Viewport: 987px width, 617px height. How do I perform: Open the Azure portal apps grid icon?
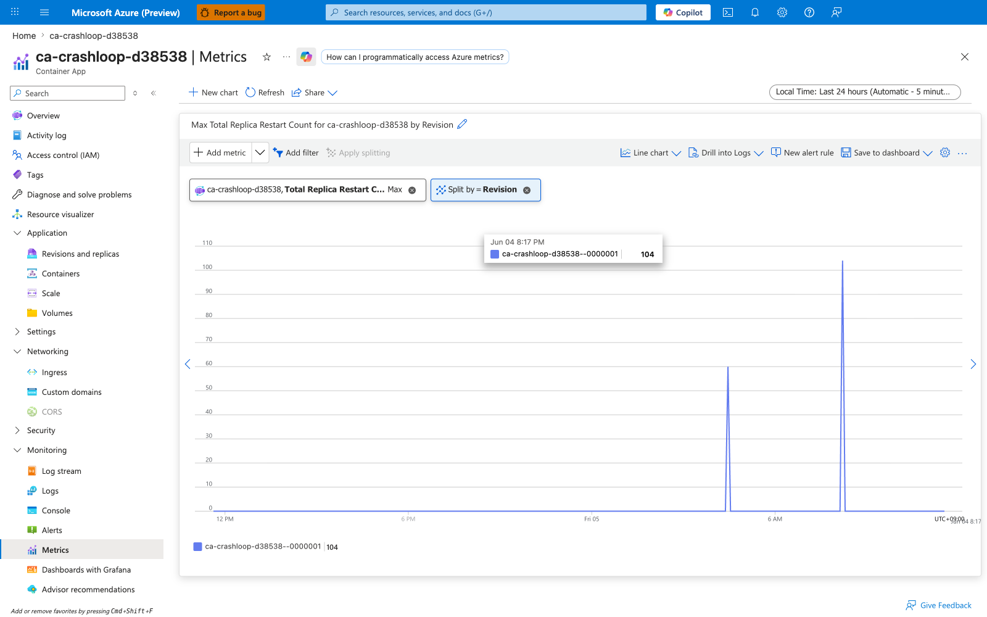pyautogui.click(x=15, y=12)
